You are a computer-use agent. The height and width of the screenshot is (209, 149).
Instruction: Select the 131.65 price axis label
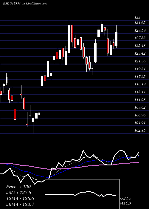pos(140,23)
